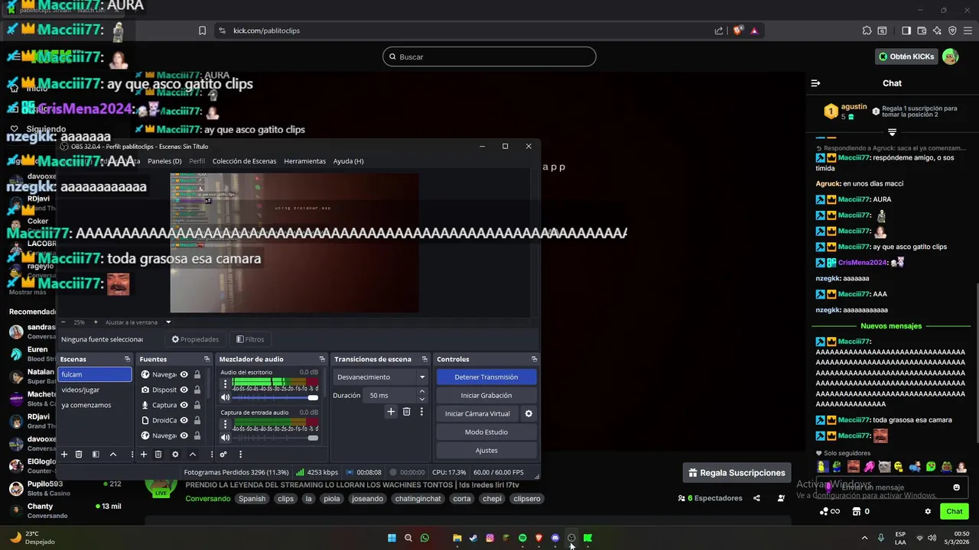This screenshot has height=550, width=979.
Task: Open Herramientas menu in OBS
Action: pos(304,161)
